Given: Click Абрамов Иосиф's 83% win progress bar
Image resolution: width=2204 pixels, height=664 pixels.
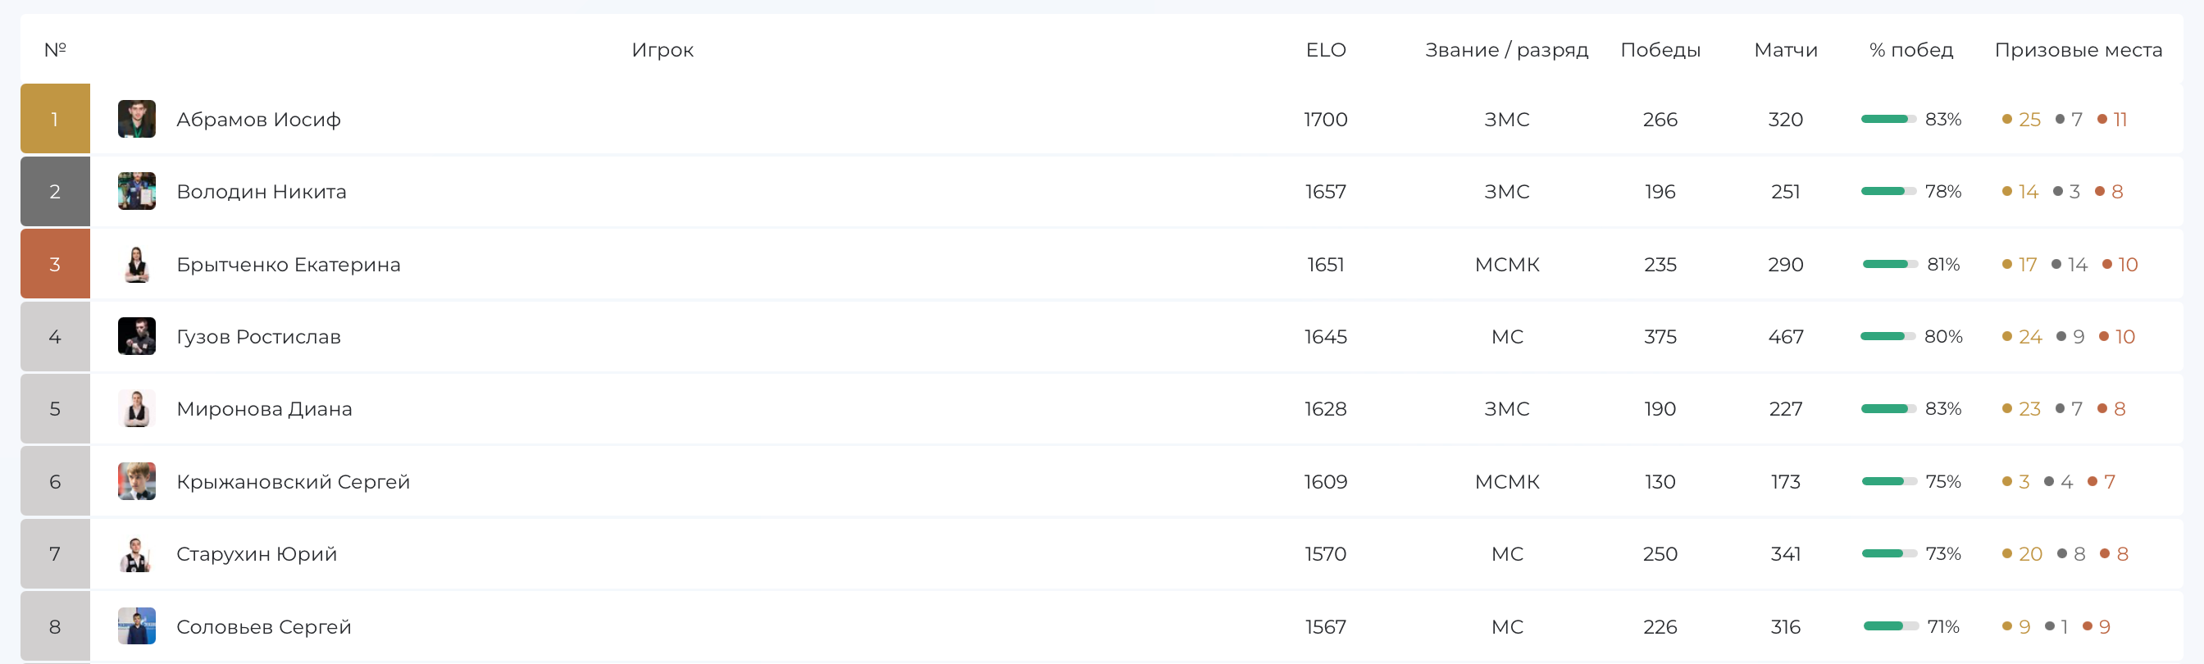Looking at the screenshot, I should click(x=1888, y=119).
